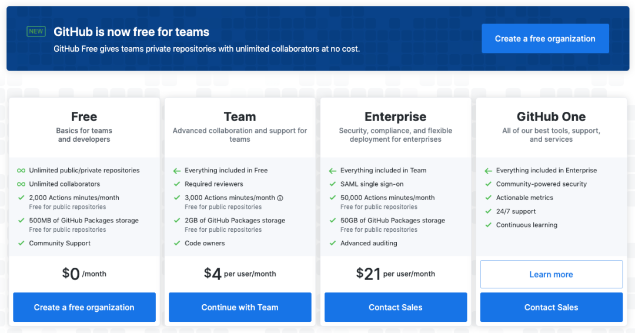Viewport: 635px width, 333px height.
Task: Click arrow icon beside Everything included in Enterprise
Action: pyautogui.click(x=489, y=171)
